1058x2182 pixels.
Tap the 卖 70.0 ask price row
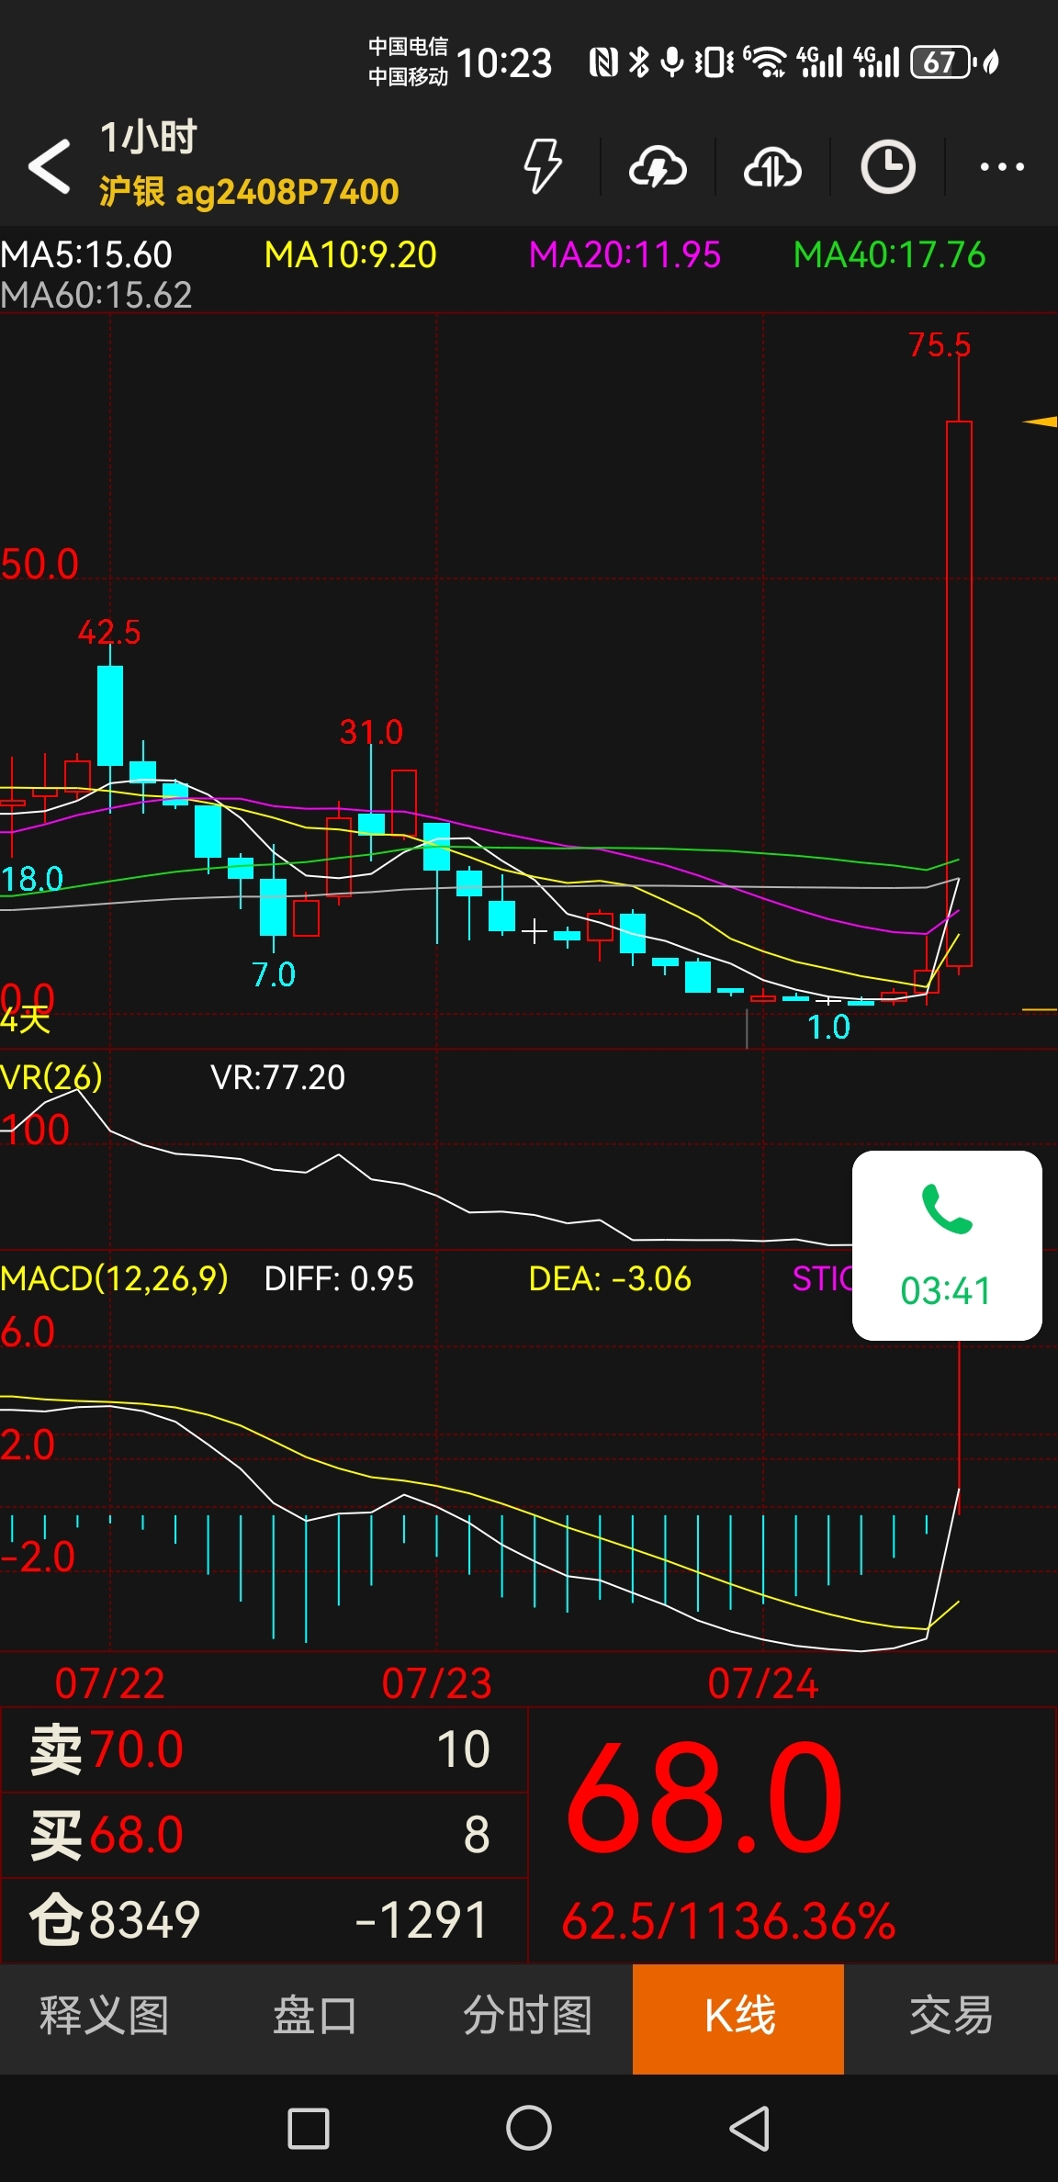(264, 1749)
